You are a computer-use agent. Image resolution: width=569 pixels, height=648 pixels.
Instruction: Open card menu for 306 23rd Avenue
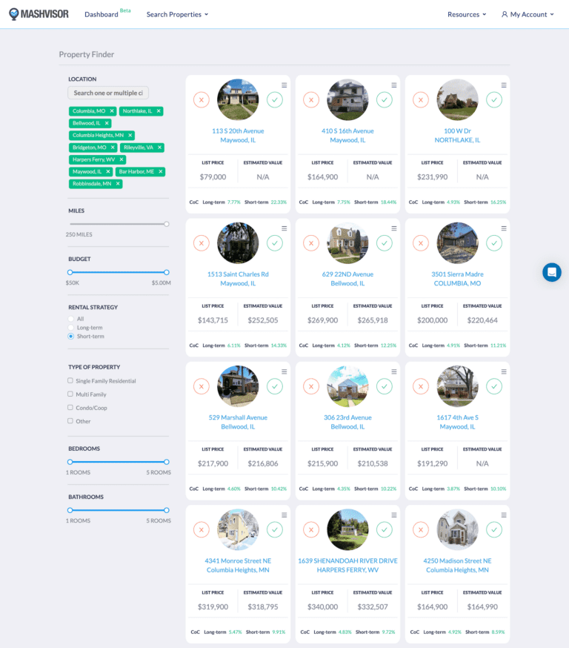pyautogui.click(x=394, y=372)
